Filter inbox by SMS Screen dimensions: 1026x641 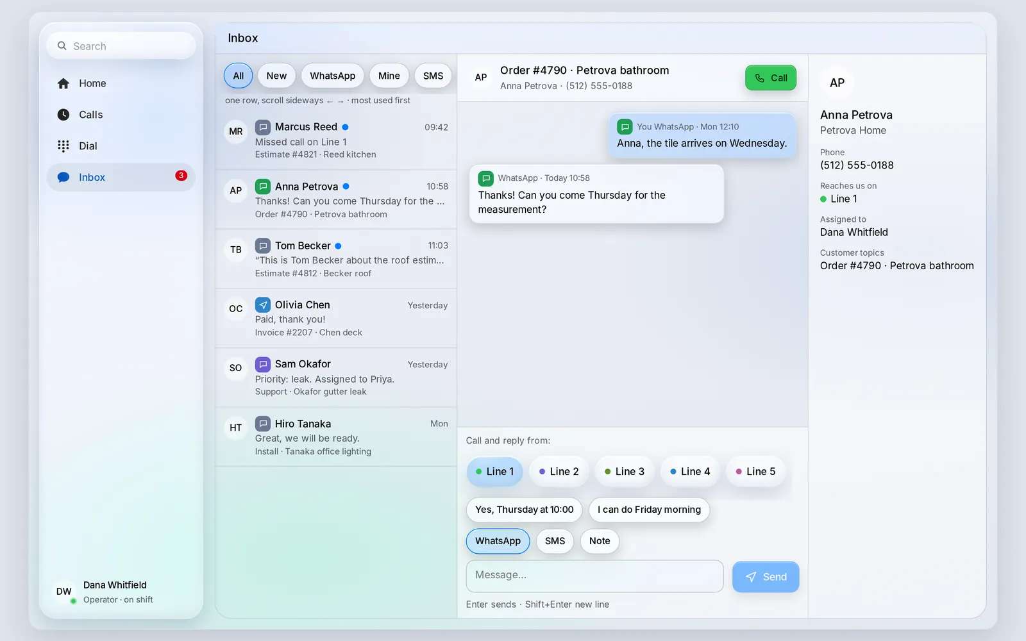(433, 76)
